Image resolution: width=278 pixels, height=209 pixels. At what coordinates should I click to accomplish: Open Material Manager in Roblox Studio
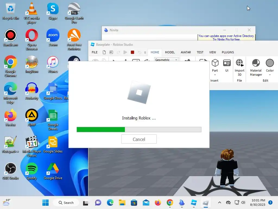[256, 67]
